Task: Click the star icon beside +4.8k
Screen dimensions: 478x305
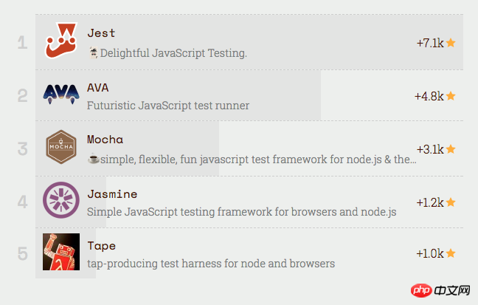Action: [x=451, y=96]
